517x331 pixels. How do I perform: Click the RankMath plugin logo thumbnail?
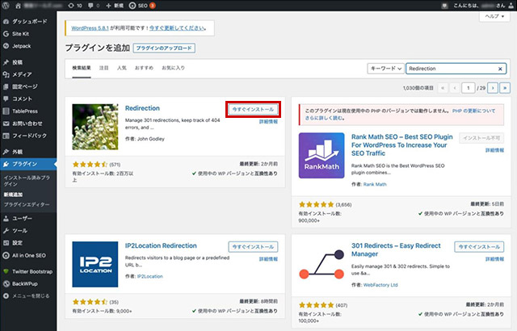click(x=322, y=156)
